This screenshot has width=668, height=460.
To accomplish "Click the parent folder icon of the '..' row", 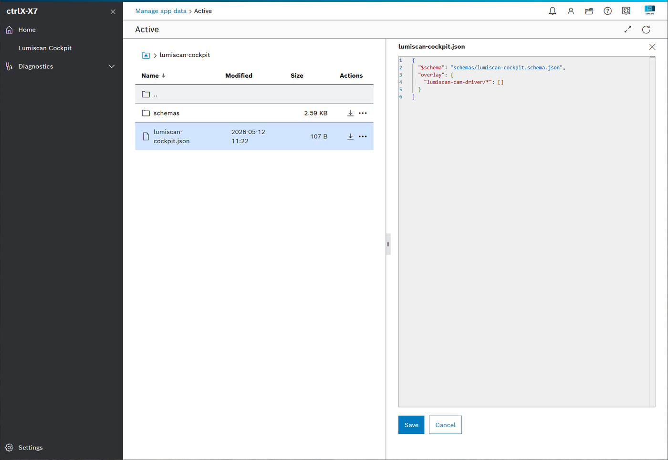I will tap(146, 94).
